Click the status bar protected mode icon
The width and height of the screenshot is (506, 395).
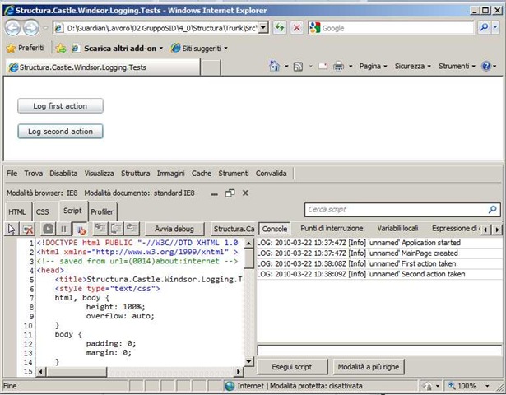click(427, 386)
